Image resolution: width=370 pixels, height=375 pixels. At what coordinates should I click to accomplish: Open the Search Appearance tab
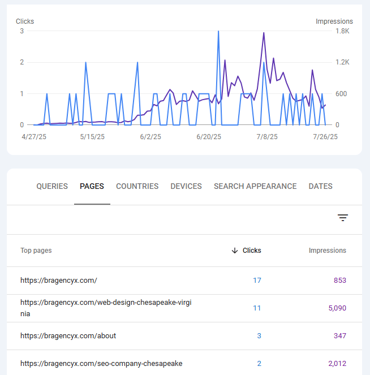point(255,186)
